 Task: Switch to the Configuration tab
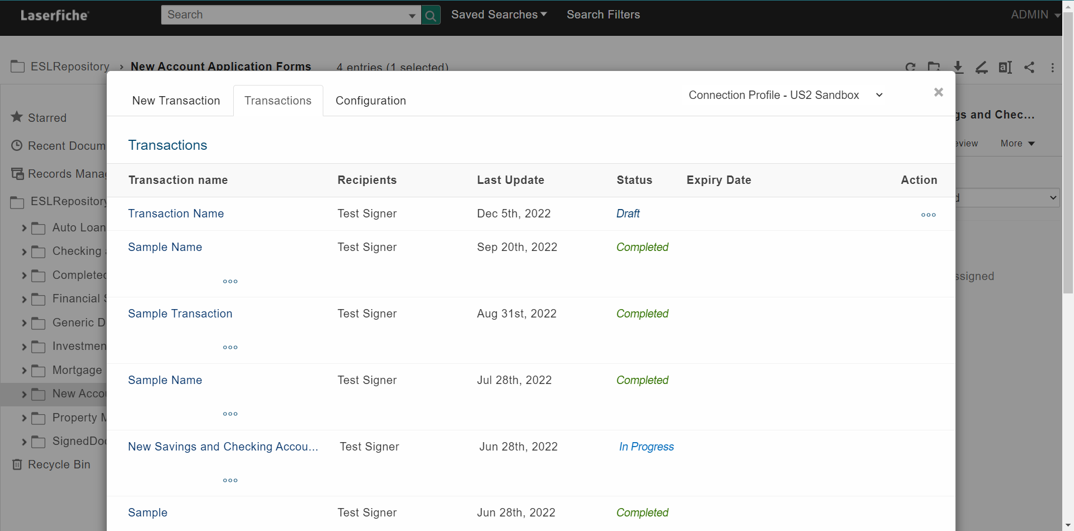(371, 101)
